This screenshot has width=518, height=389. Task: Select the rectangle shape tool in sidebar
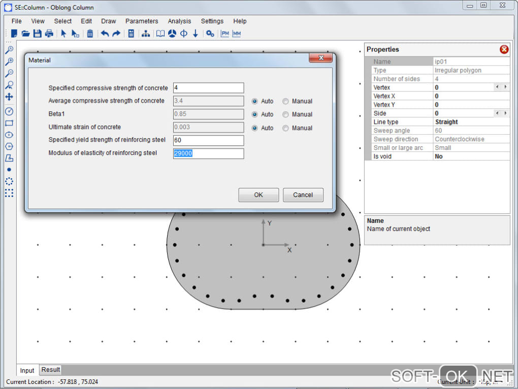(x=9, y=123)
